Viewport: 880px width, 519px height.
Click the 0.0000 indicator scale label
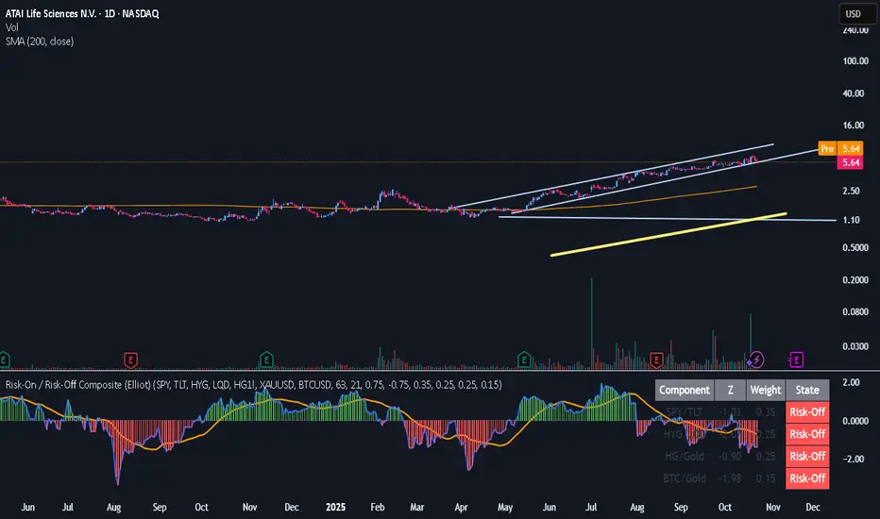click(855, 421)
